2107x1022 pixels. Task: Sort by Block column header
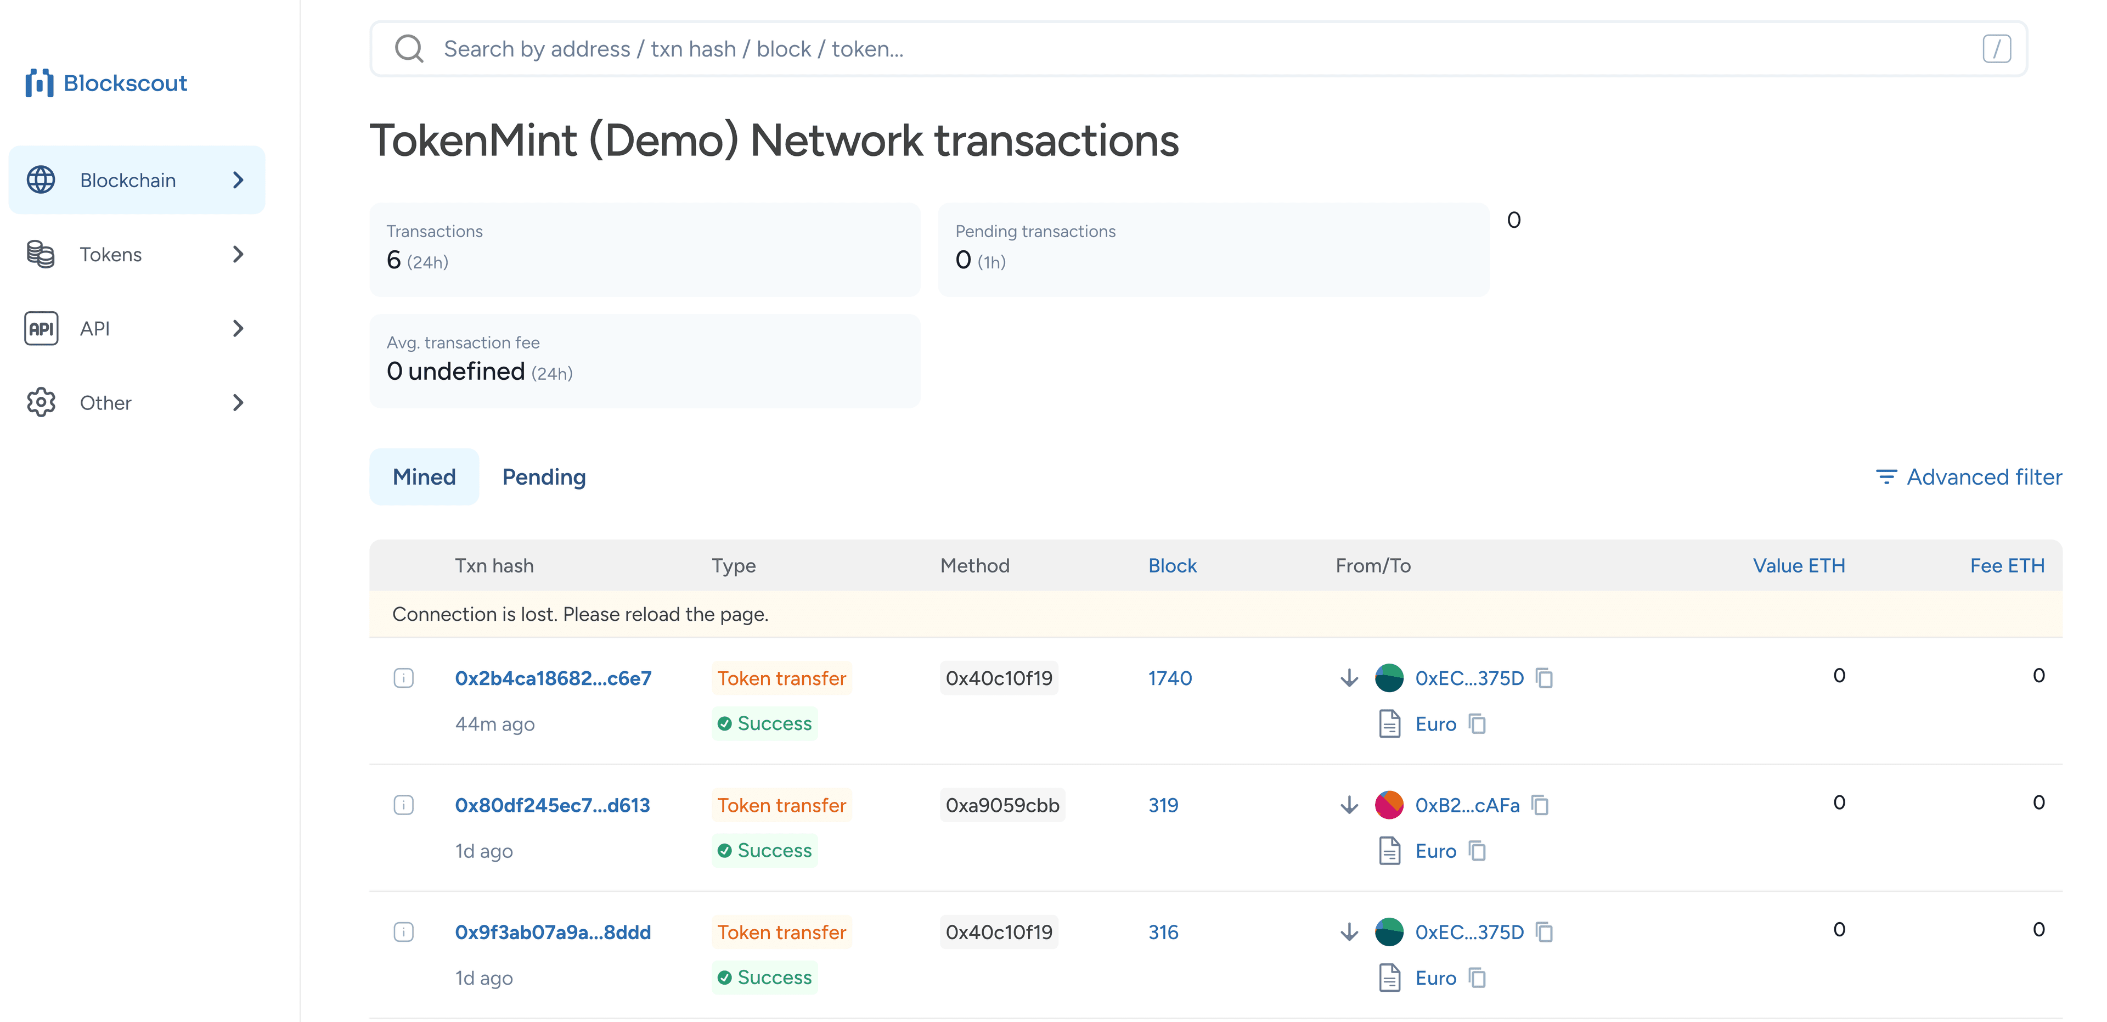pyautogui.click(x=1172, y=565)
